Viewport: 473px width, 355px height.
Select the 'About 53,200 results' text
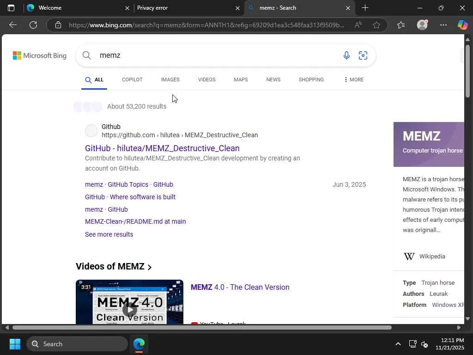click(137, 106)
